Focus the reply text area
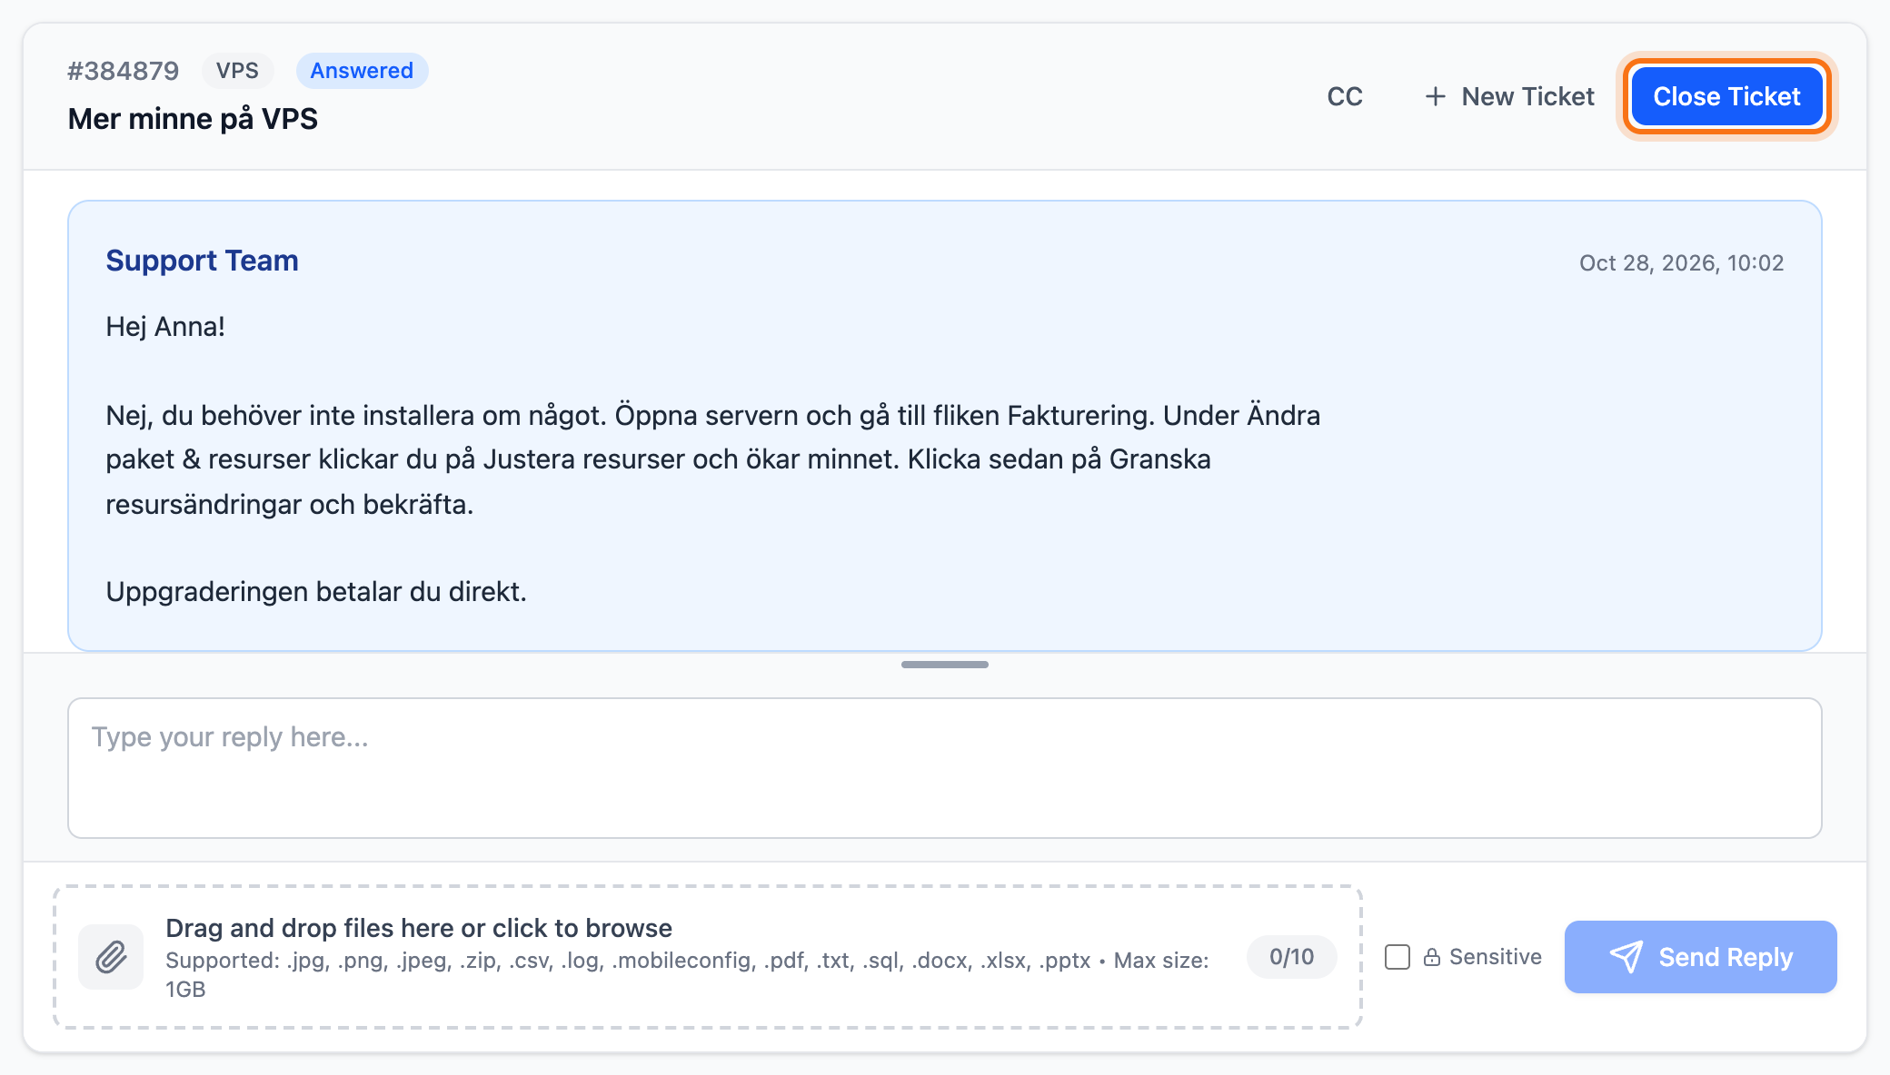 click(x=945, y=768)
